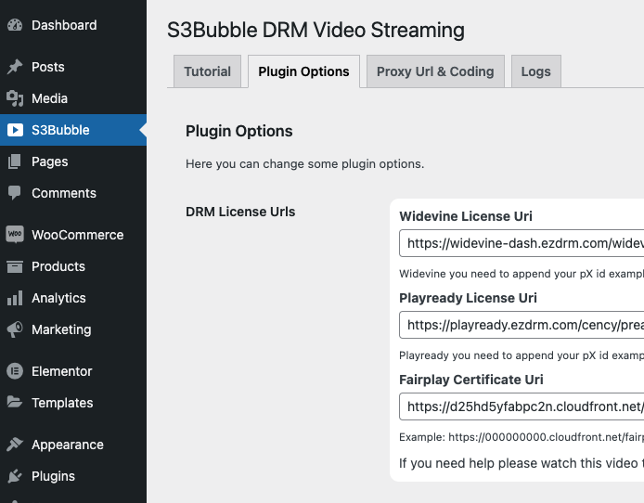
Task: Open the Media menu entry
Action: 73,98
